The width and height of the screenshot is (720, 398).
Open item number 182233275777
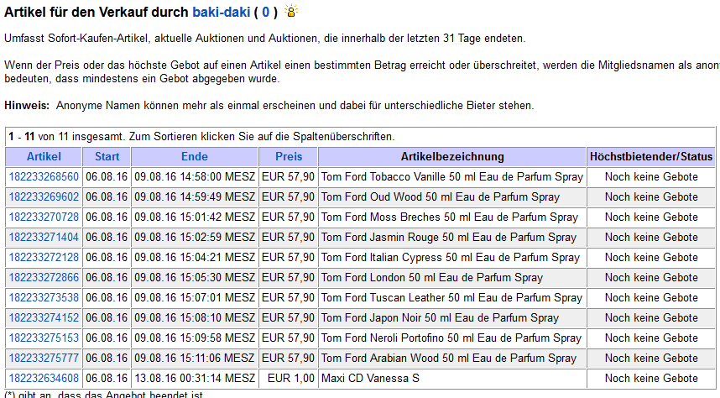click(x=44, y=359)
